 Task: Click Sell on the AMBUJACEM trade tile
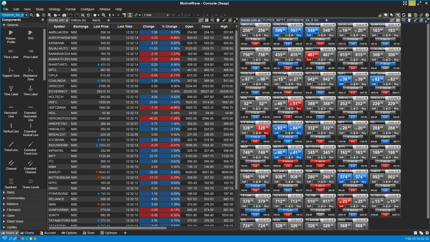point(244,35)
